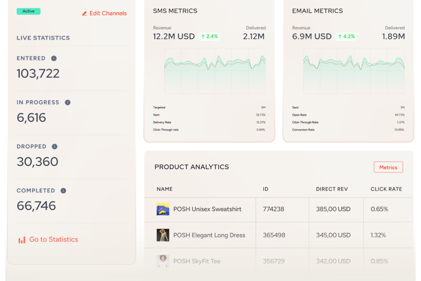The width and height of the screenshot is (421, 281).
Task: Click the Name column header
Action: tap(164, 189)
